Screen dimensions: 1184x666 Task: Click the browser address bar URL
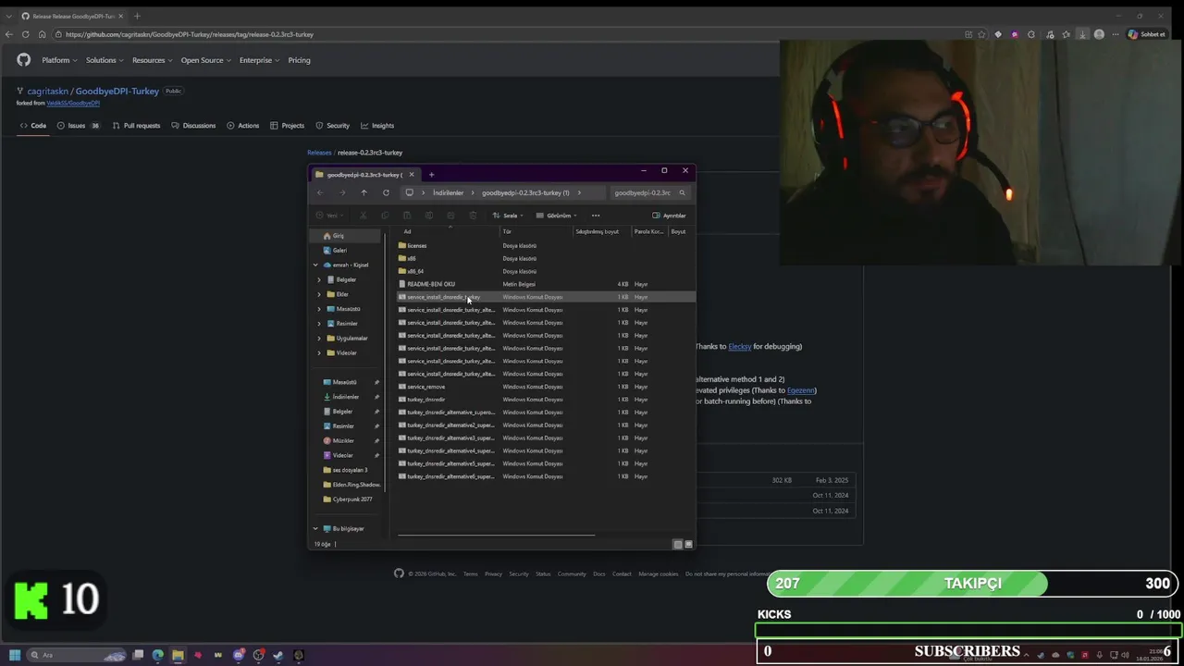[x=190, y=34]
